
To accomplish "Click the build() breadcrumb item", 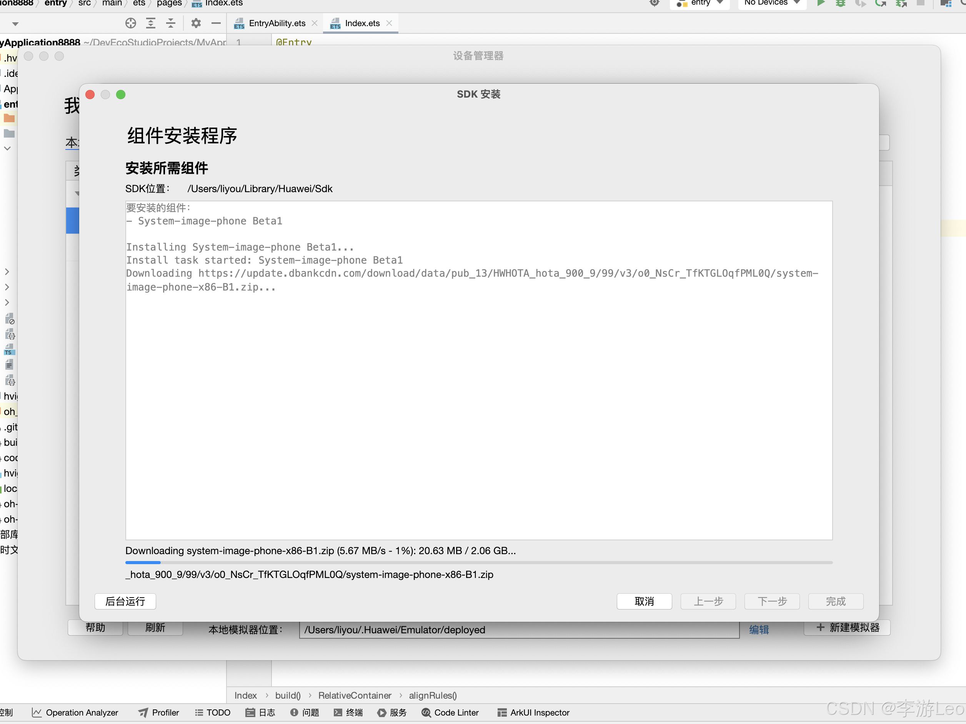I will click(x=288, y=696).
